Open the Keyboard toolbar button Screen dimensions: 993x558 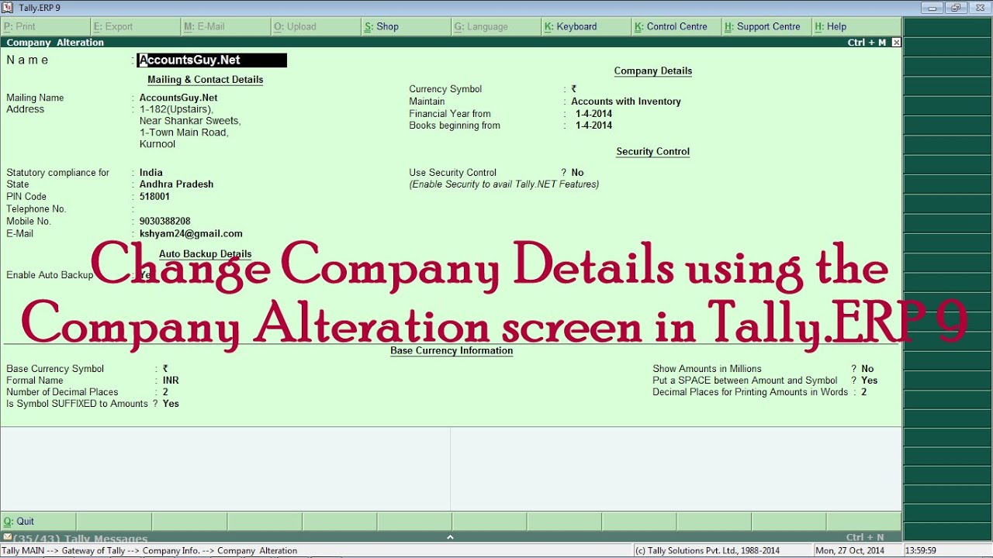pyautogui.click(x=586, y=26)
